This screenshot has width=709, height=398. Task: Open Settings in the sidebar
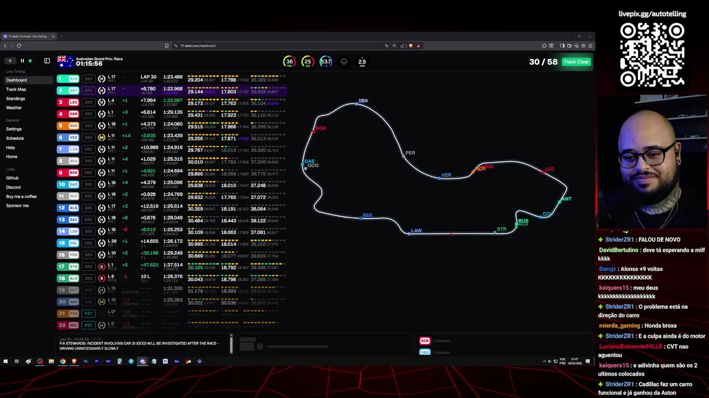point(14,129)
